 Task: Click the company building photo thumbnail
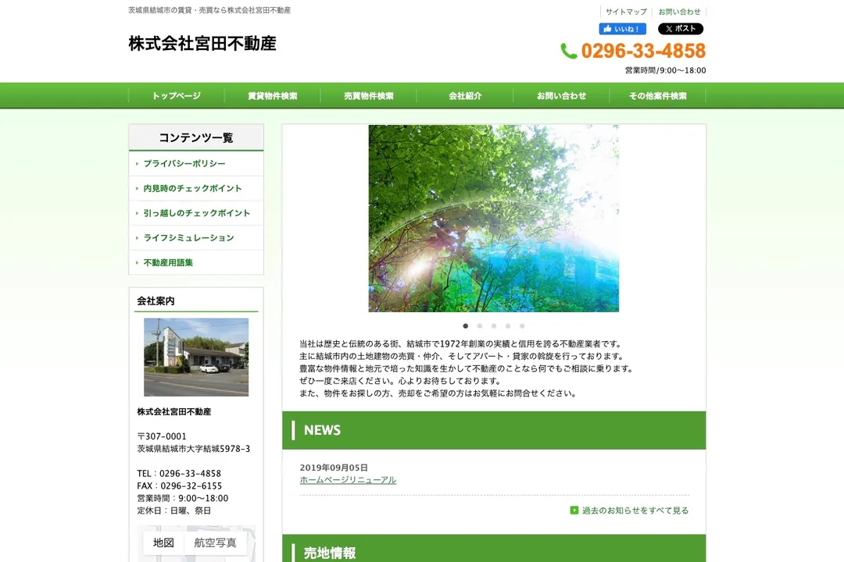pos(196,357)
